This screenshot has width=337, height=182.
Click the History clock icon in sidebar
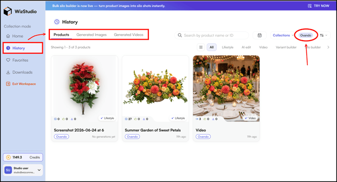[x=8, y=48]
